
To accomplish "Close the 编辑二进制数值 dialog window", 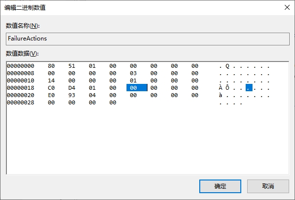I will (285, 7).
